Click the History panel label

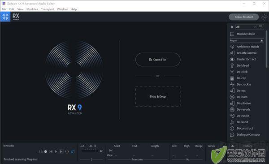[247, 146]
